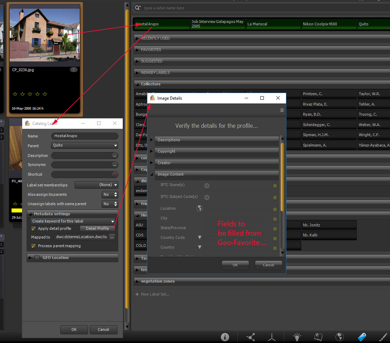Click the New Label Set link
The image size is (390, 343).
tap(155, 294)
